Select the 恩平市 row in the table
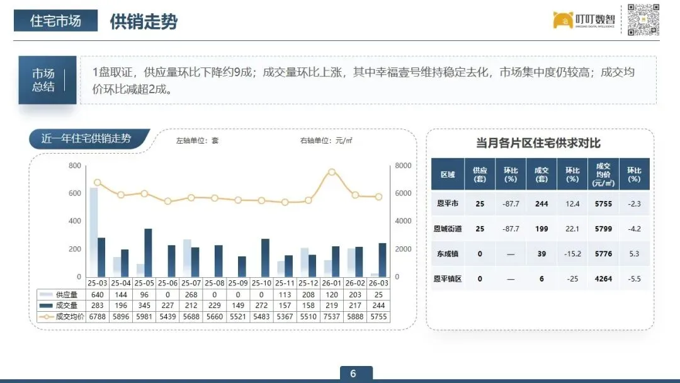Screen dimensions: 680x383 pos(449,203)
